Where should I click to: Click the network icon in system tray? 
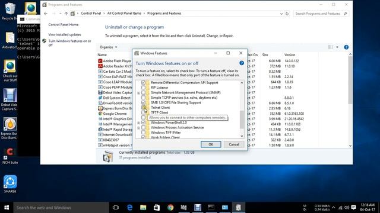tap(340, 208)
